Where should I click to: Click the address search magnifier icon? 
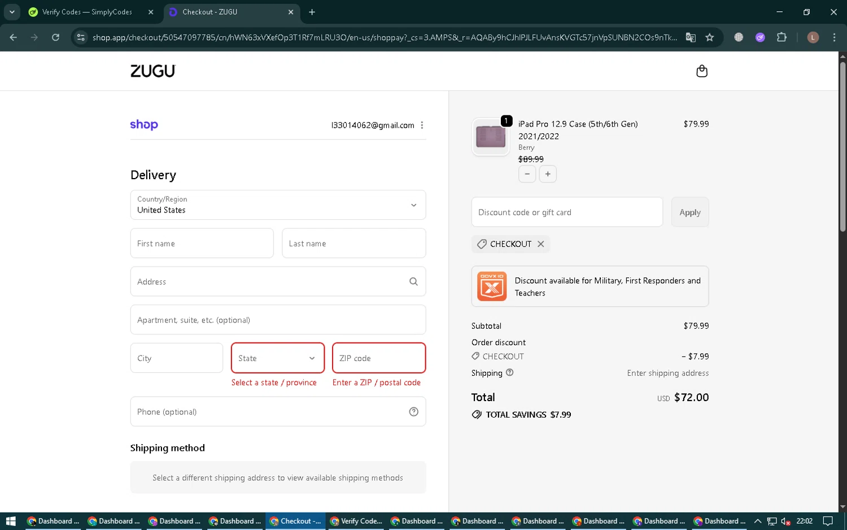tap(413, 281)
